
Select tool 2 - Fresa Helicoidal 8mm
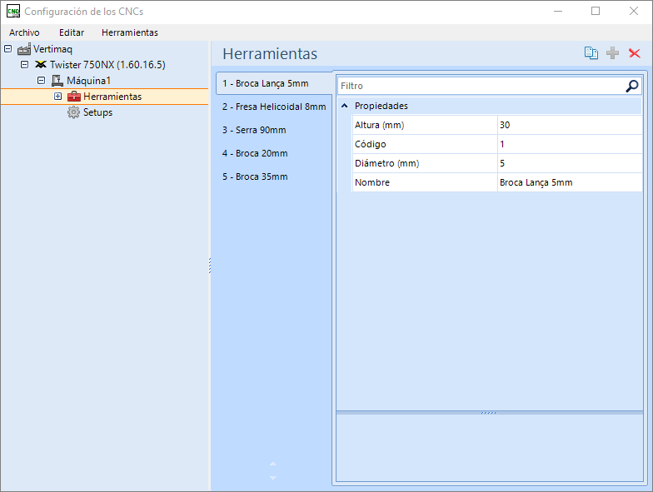click(x=273, y=107)
